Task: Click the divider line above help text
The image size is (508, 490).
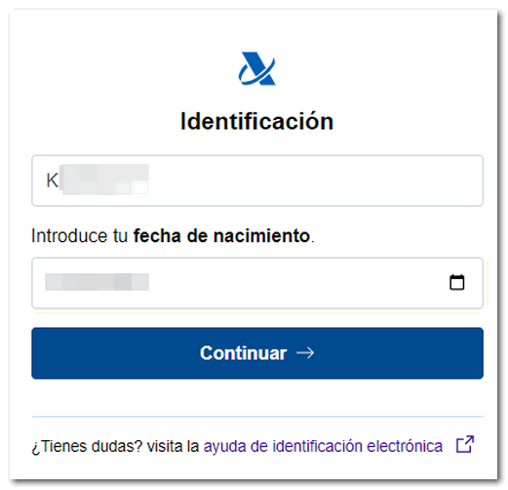Action: [x=257, y=416]
